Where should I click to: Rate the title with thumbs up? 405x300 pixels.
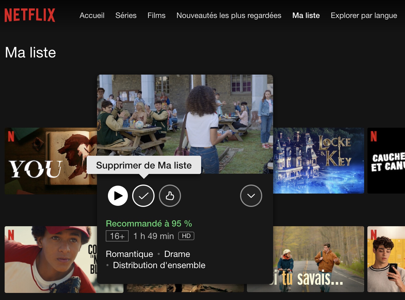point(170,196)
